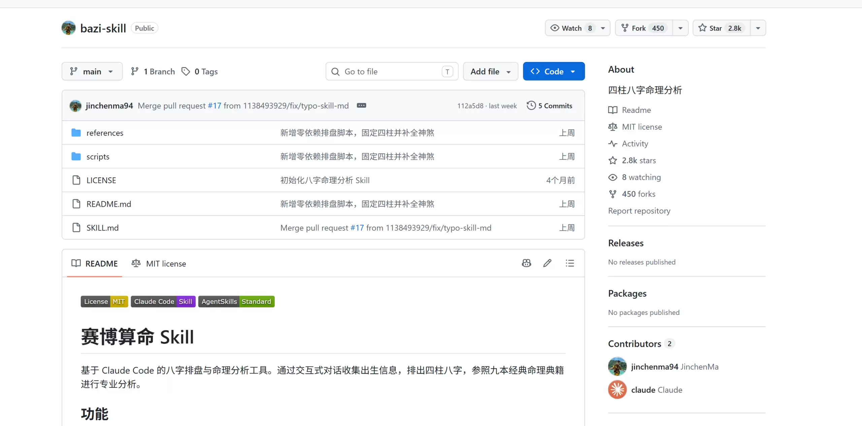Open the LICENSE commit message 初始化八字命理分析 Skill
The image size is (862, 426).
point(325,180)
